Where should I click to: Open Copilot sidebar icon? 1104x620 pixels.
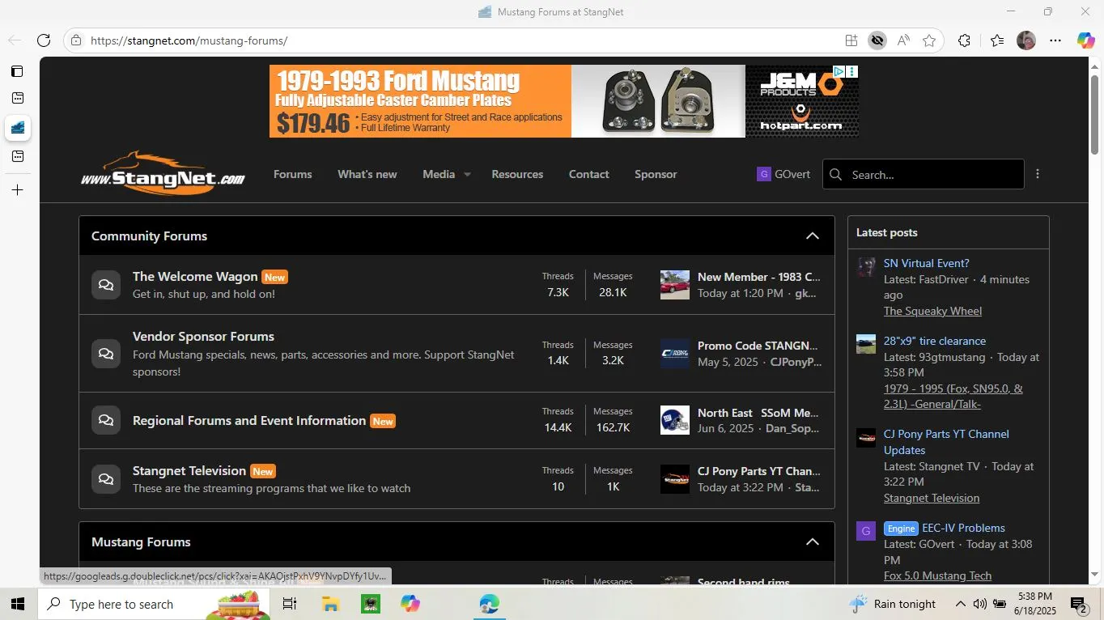[x=1085, y=40]
